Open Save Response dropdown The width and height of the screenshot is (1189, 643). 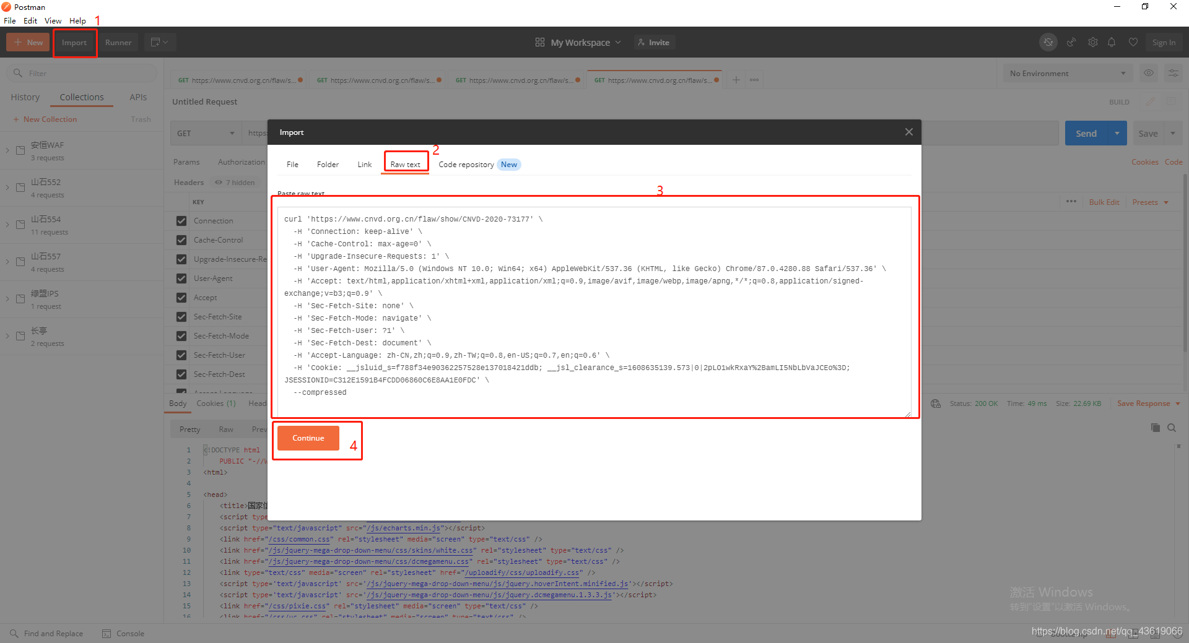point(1149,403)
